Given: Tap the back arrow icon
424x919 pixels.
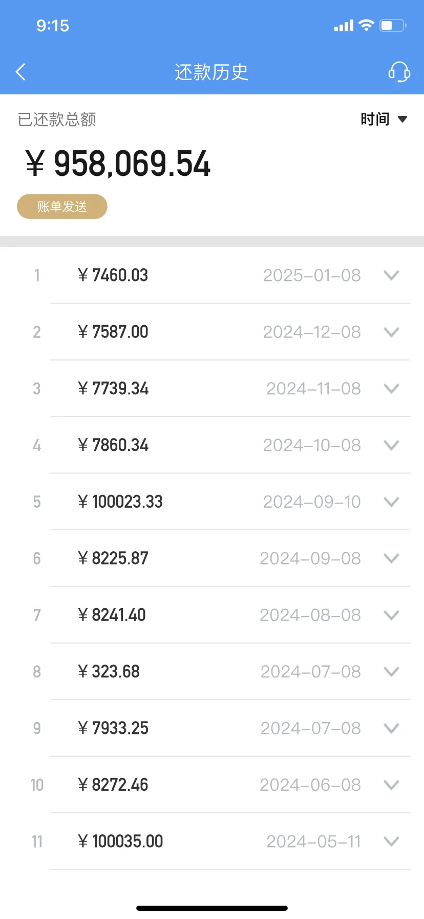Looking at the screenshot, I should point(20,72).
